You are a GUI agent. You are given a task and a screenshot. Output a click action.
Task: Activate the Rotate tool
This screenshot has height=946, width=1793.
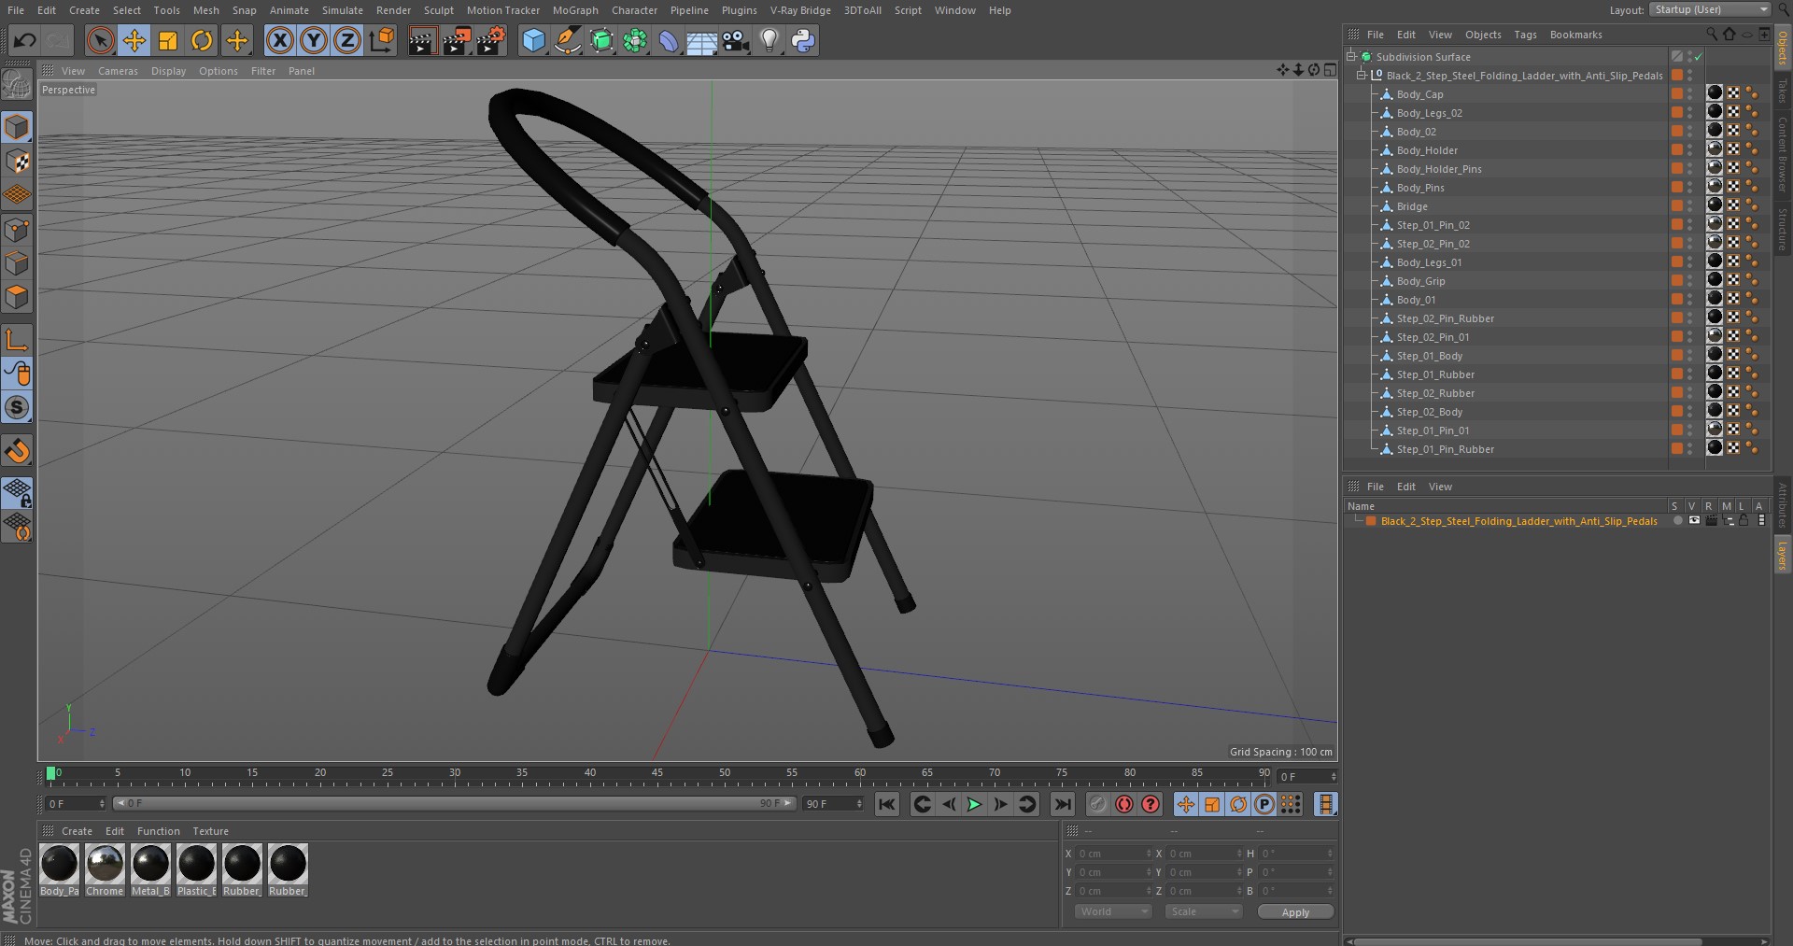point(202,40)
